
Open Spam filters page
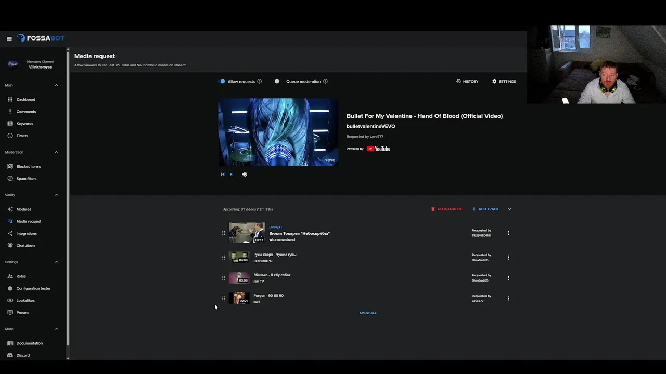[x=27, y=179]
